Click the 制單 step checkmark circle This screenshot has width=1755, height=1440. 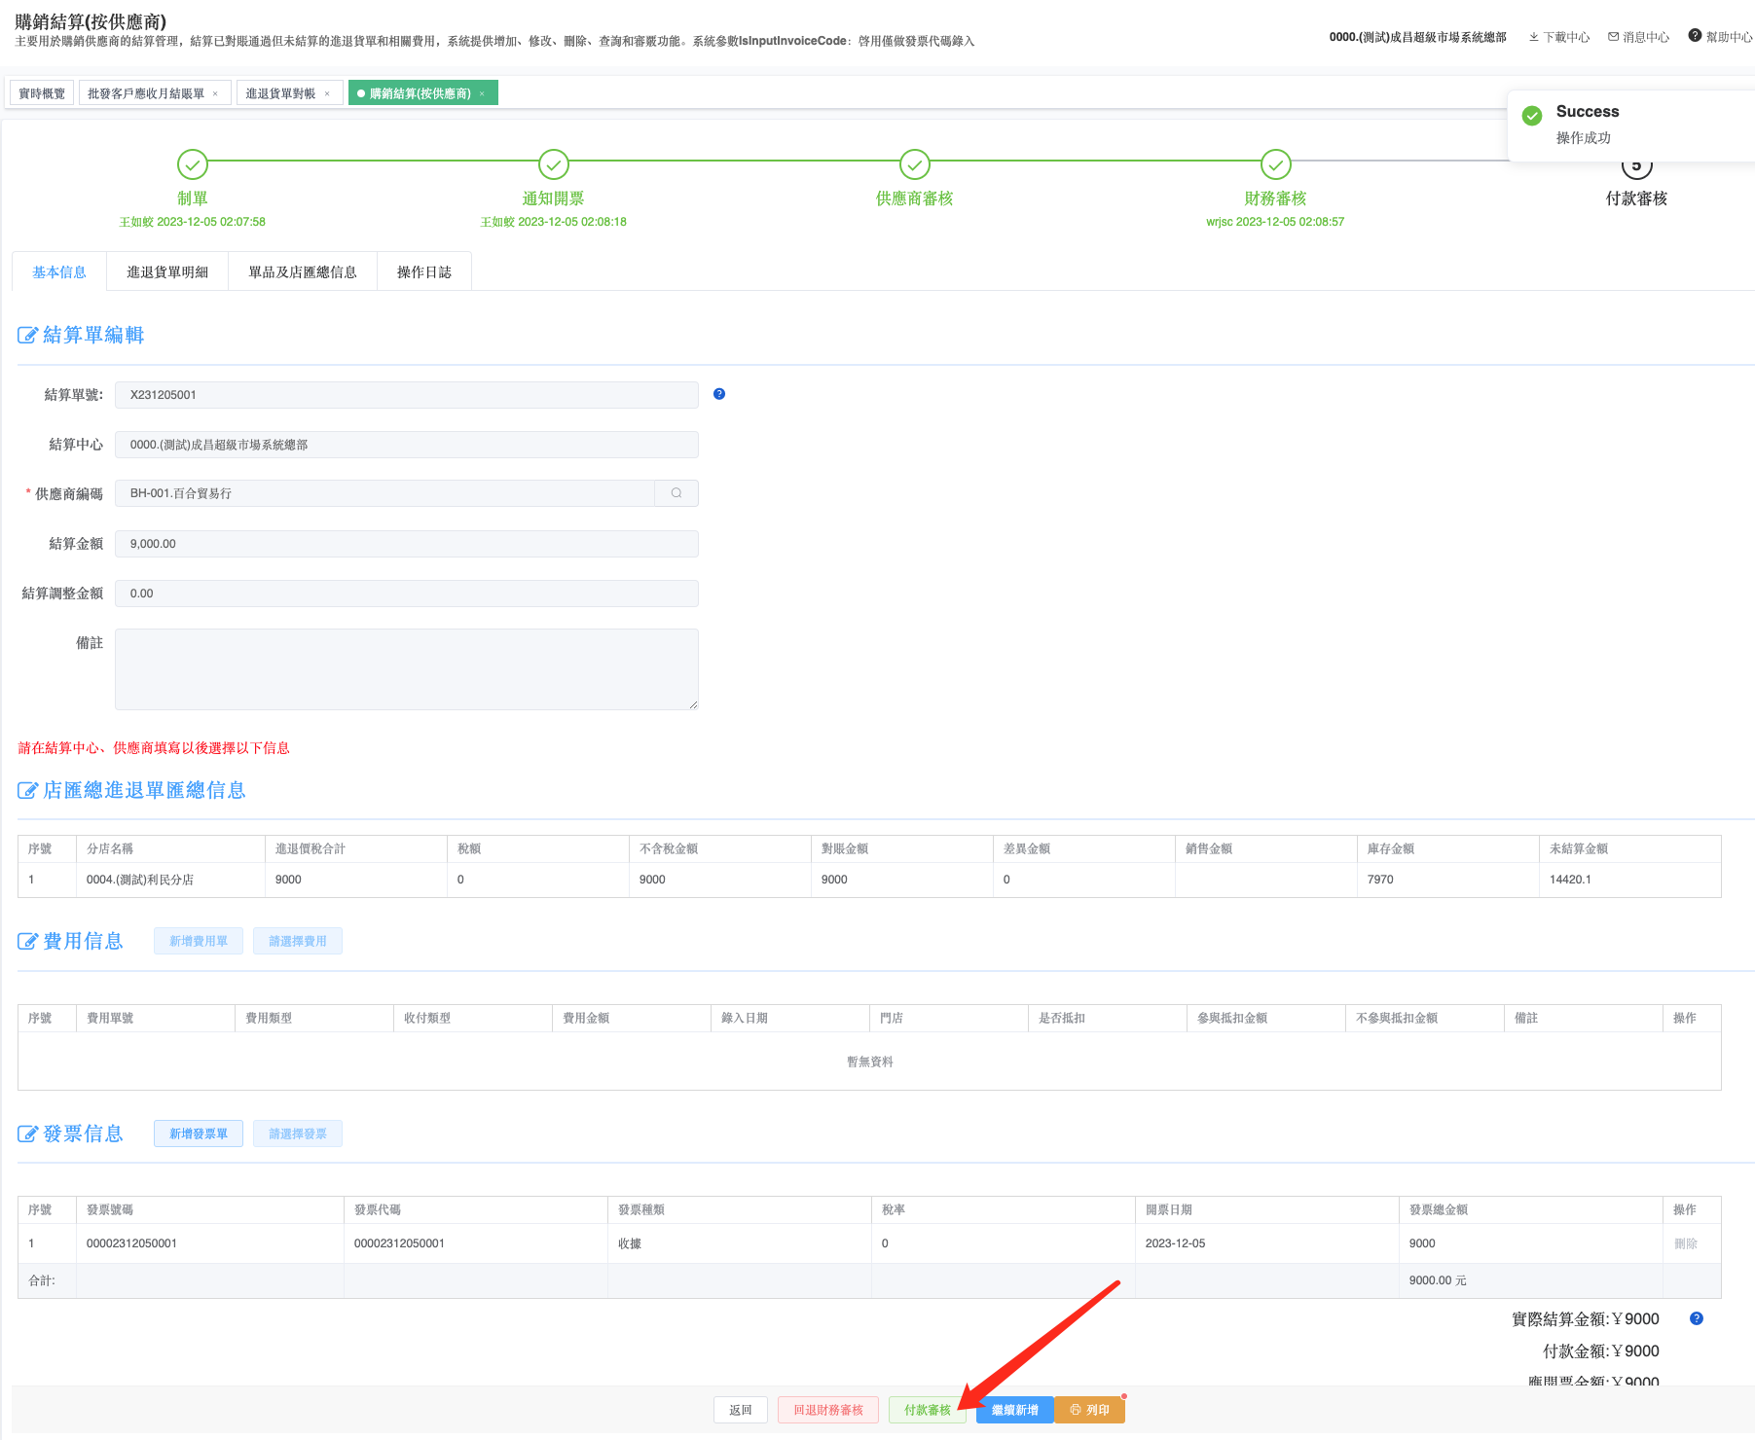pos(193,164)
